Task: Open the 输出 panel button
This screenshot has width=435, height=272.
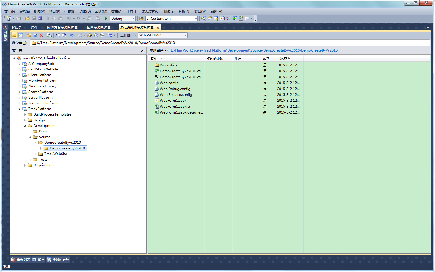Action: (38, 260)
